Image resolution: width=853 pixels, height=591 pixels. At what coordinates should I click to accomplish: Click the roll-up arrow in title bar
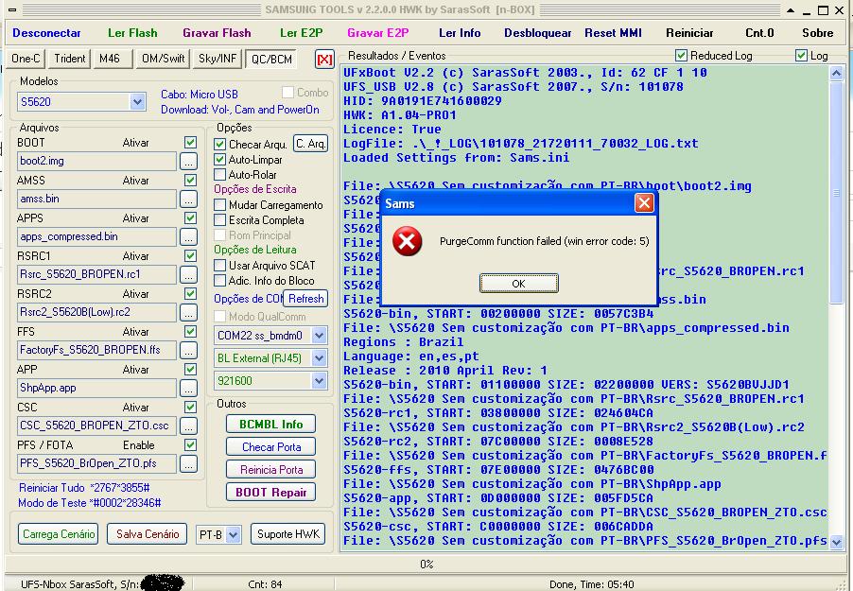coord(791,10)
